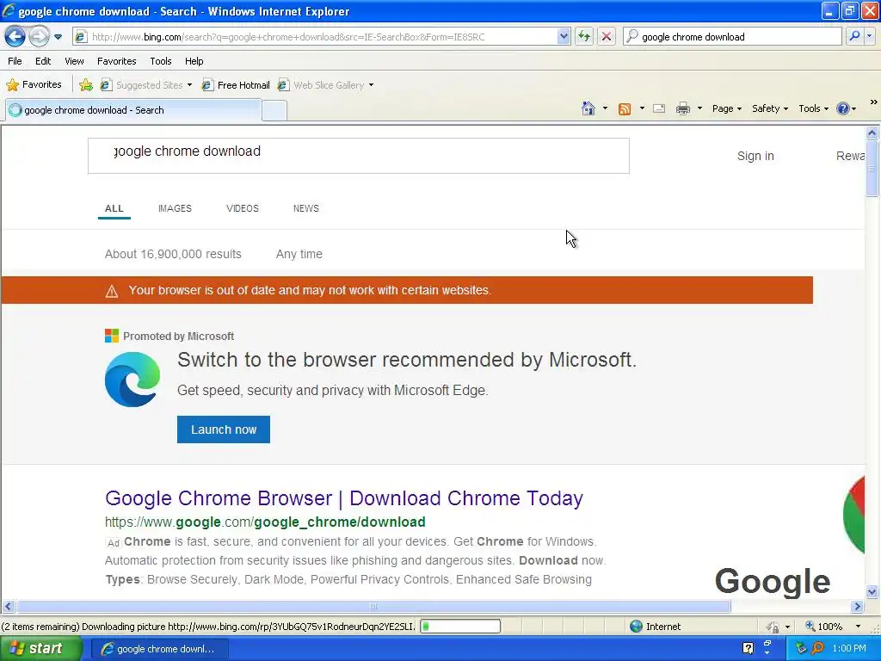Expand the feeds dropdown arrow

coord(642,108)
